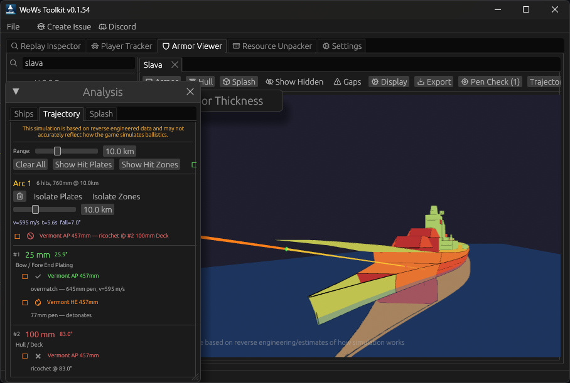Open Discord from the menu bar
Screen dimensions: 570x383
click(x=117, y=26)
